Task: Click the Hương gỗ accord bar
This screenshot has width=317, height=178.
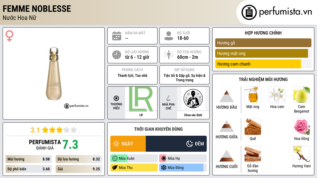Action: (x=263, y=43)
